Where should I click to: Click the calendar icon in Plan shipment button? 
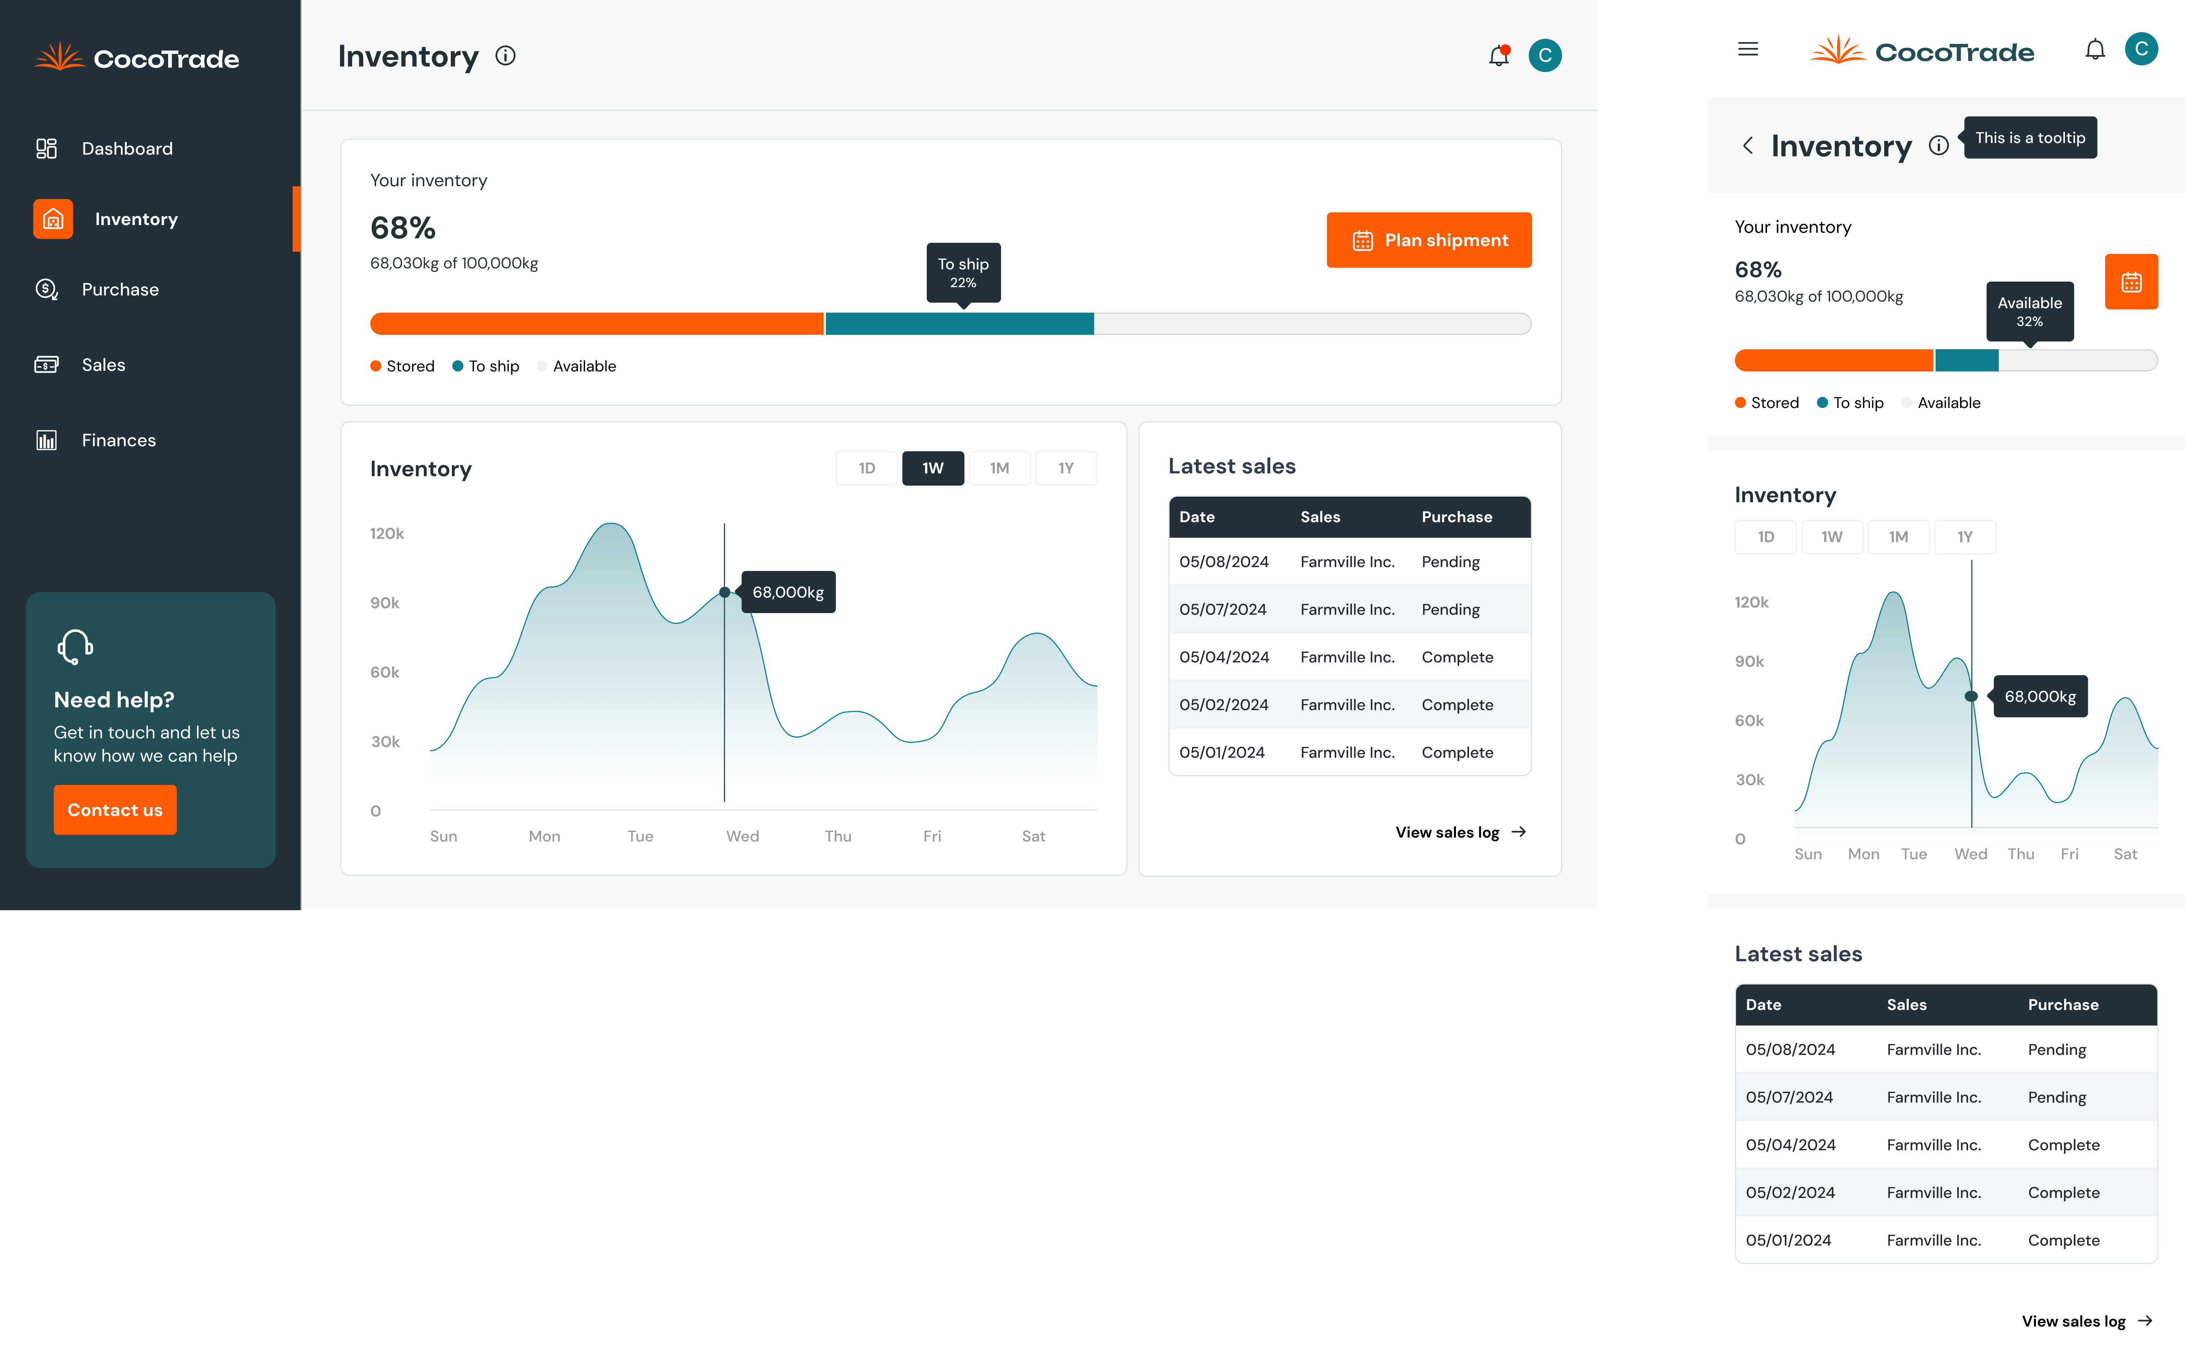[1362, 241]
